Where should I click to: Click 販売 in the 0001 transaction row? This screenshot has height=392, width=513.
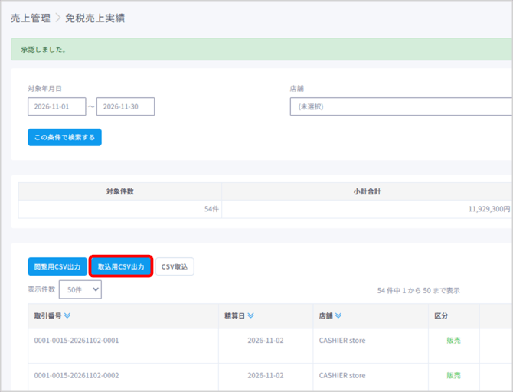453,341
